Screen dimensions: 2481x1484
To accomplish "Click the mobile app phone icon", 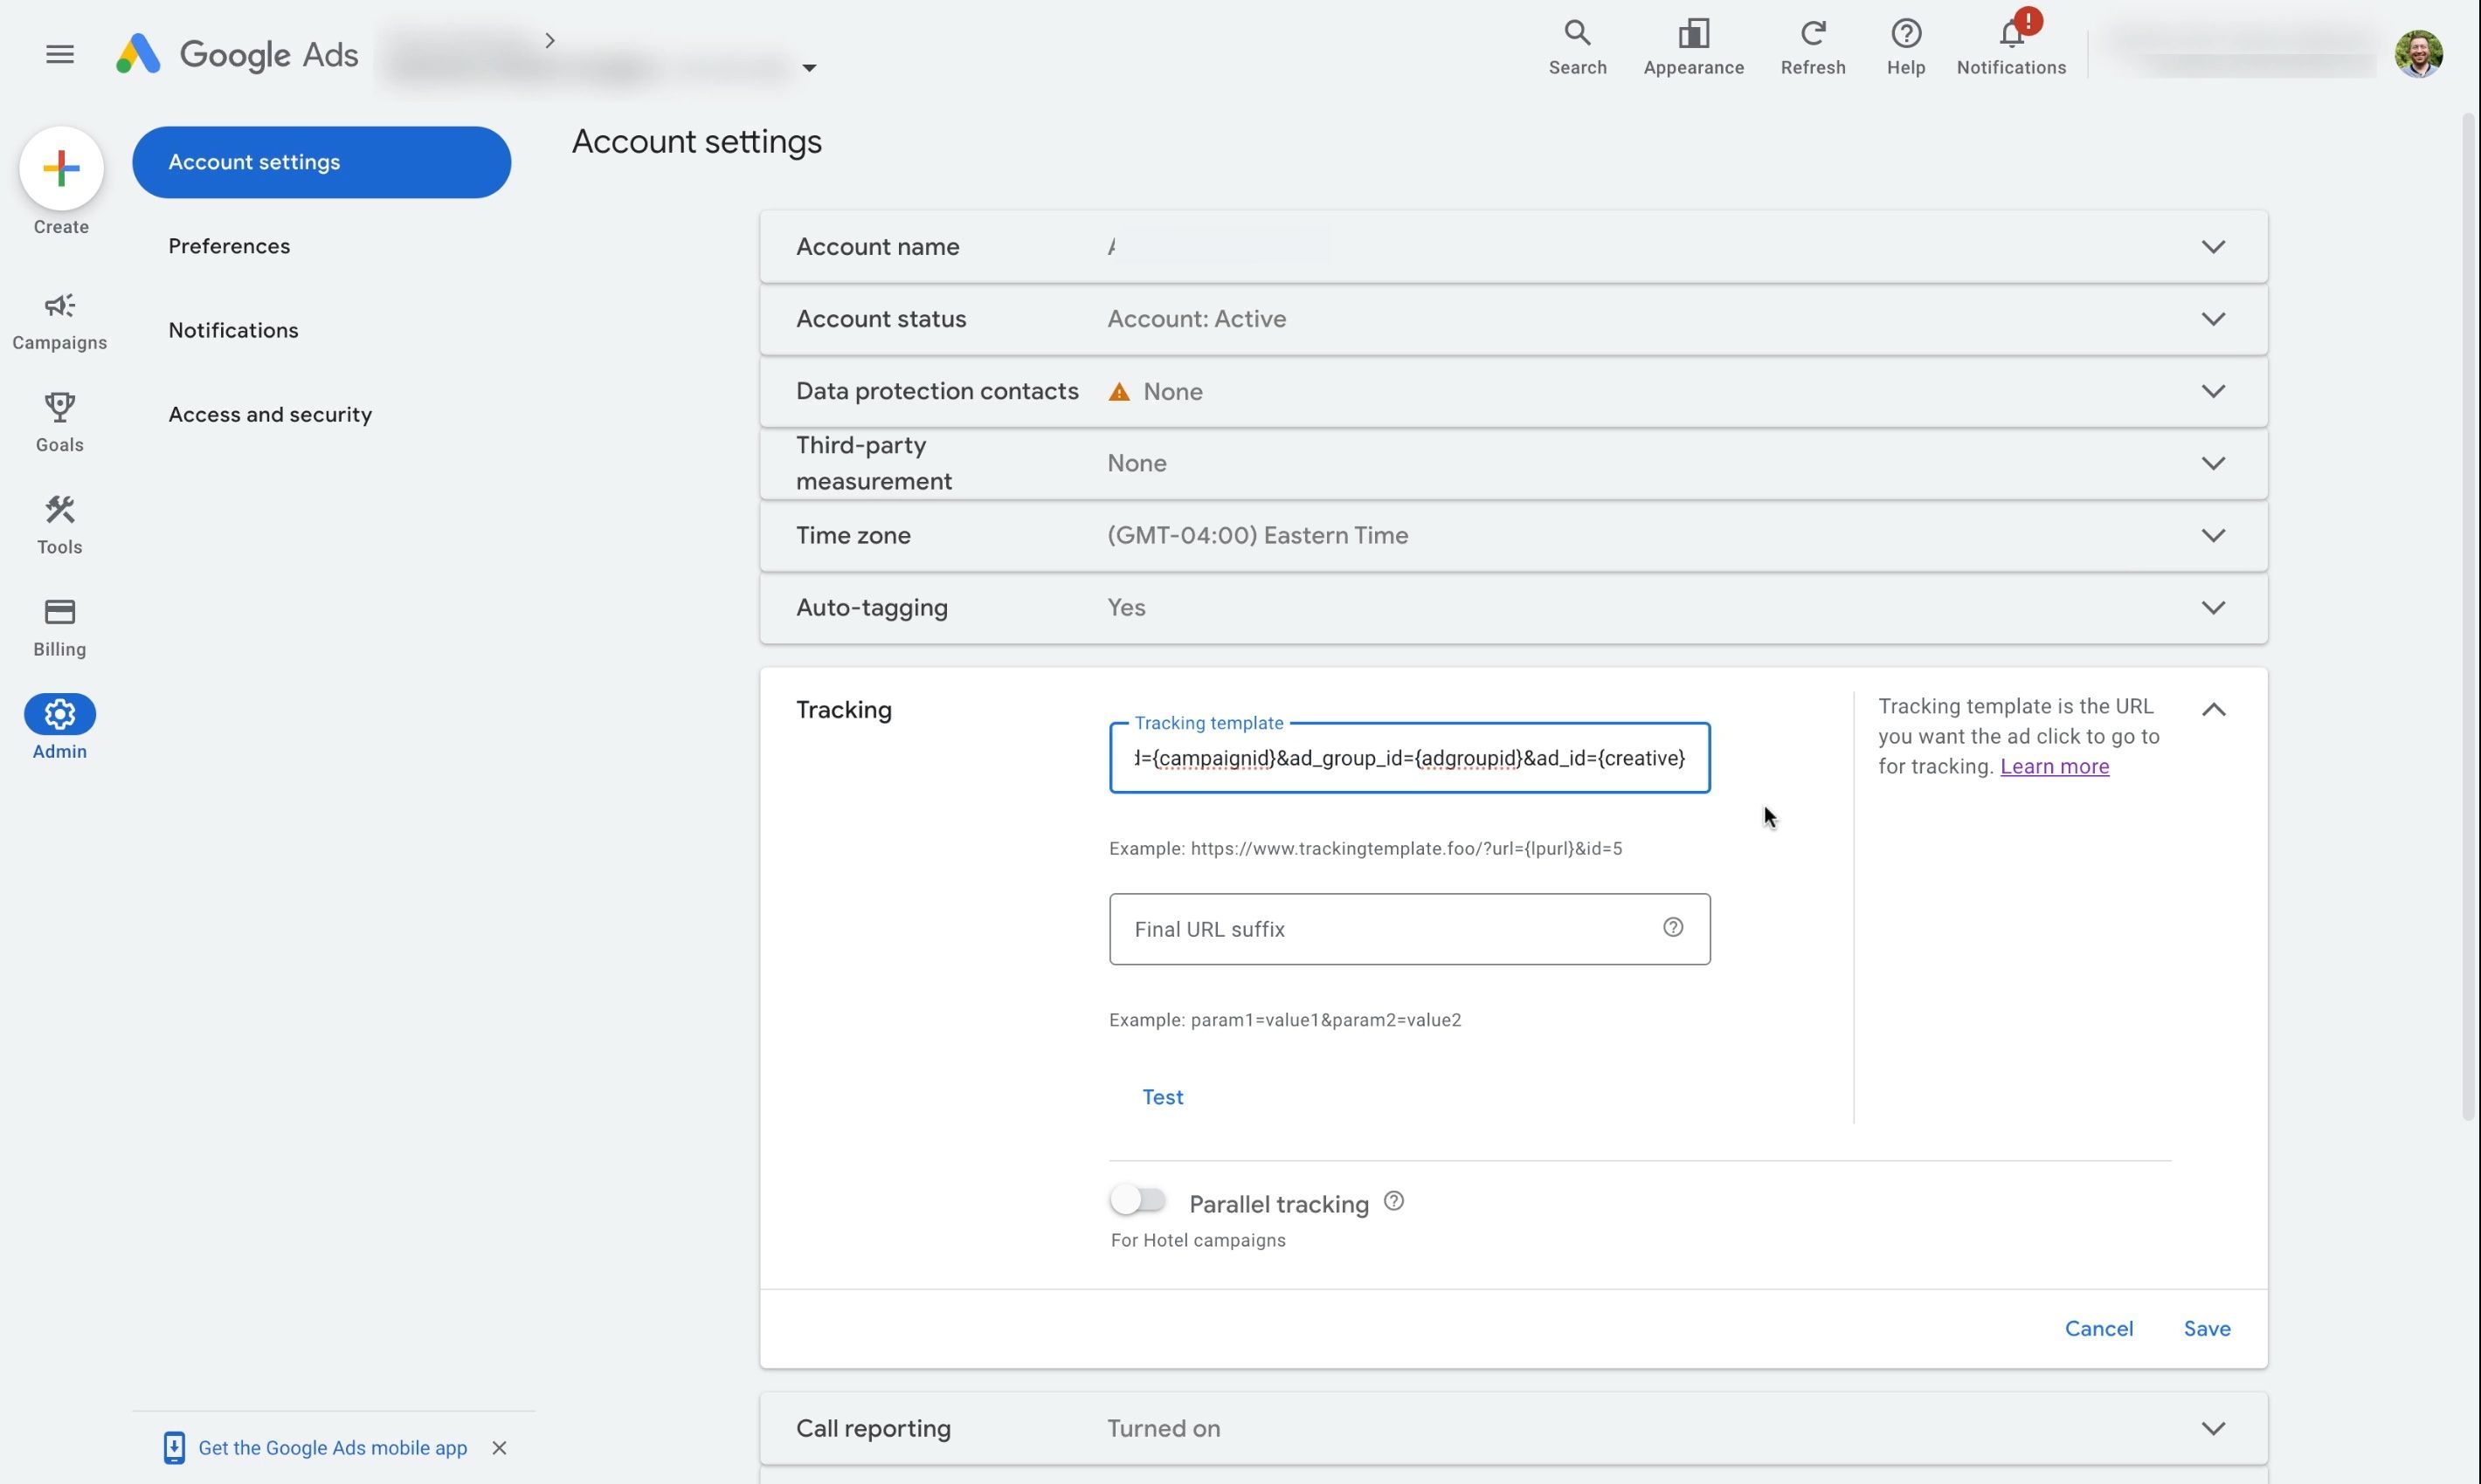I will click(x=174, y=1448).
